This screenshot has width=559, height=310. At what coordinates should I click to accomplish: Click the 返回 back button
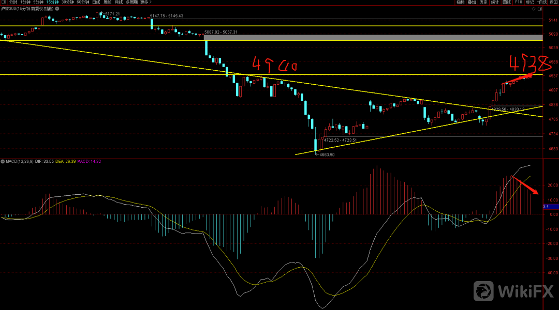click(554, 3)
